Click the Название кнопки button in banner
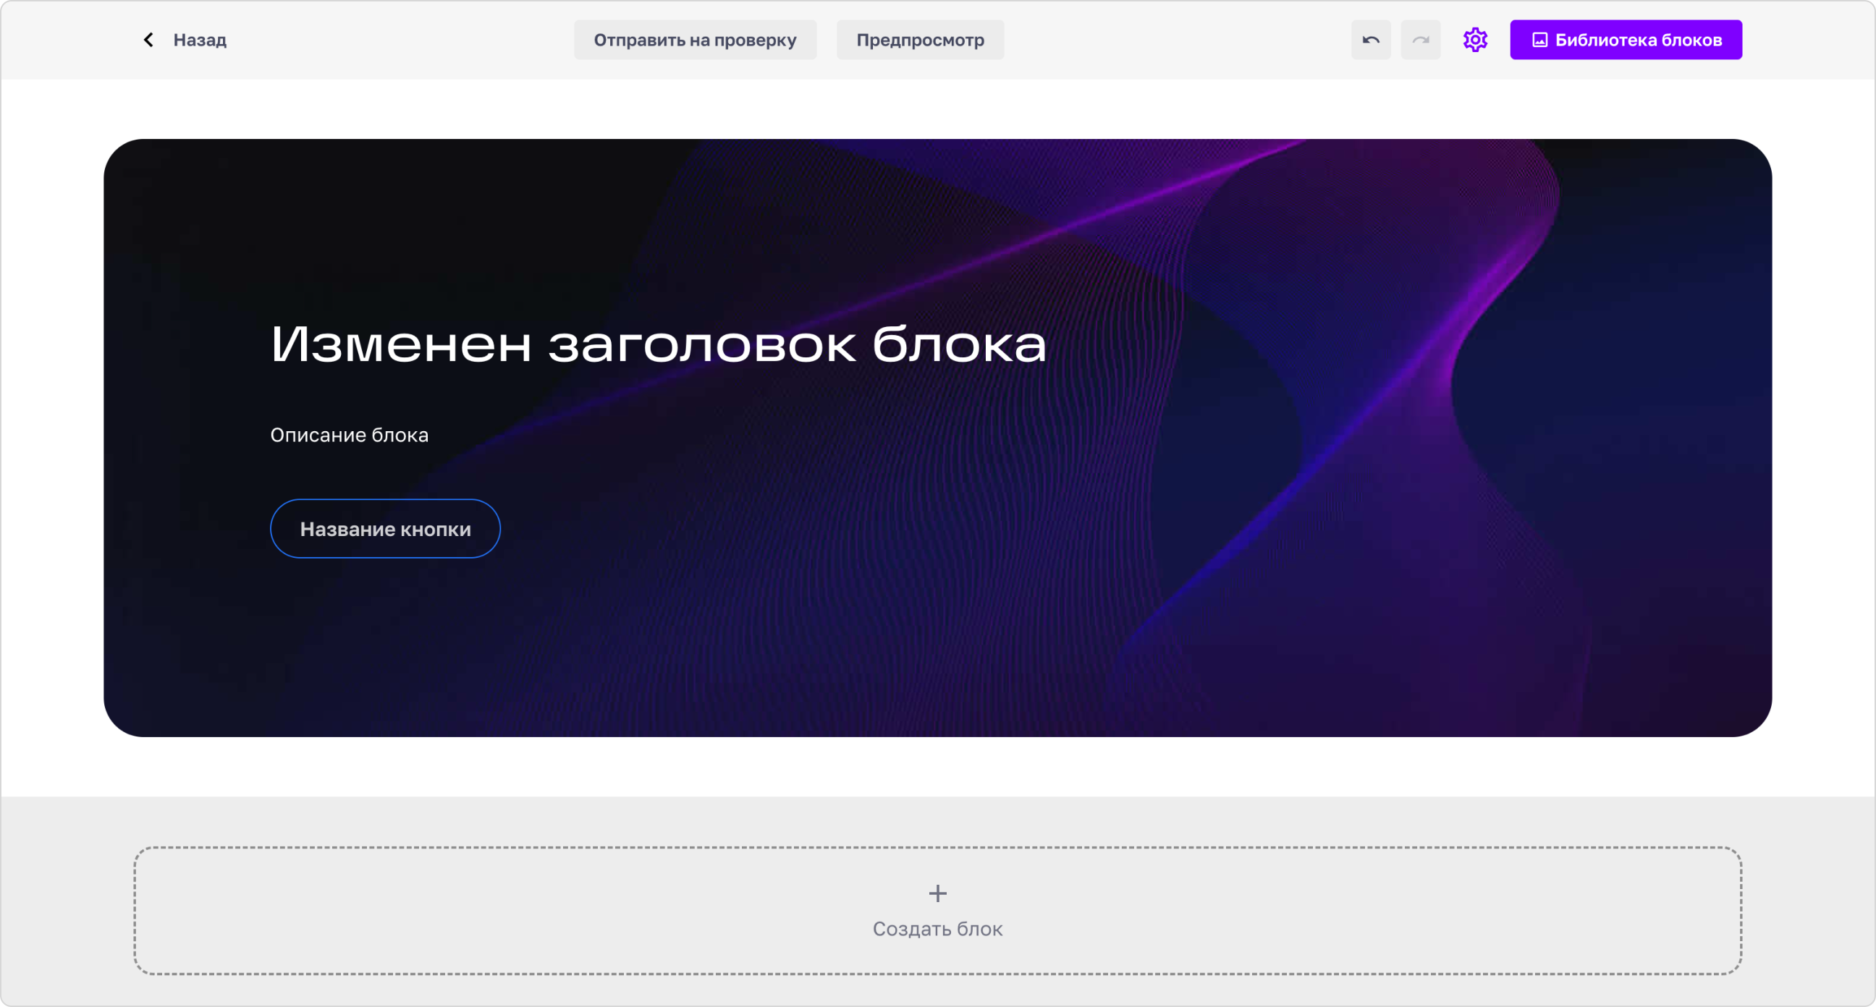 [385, 529]
